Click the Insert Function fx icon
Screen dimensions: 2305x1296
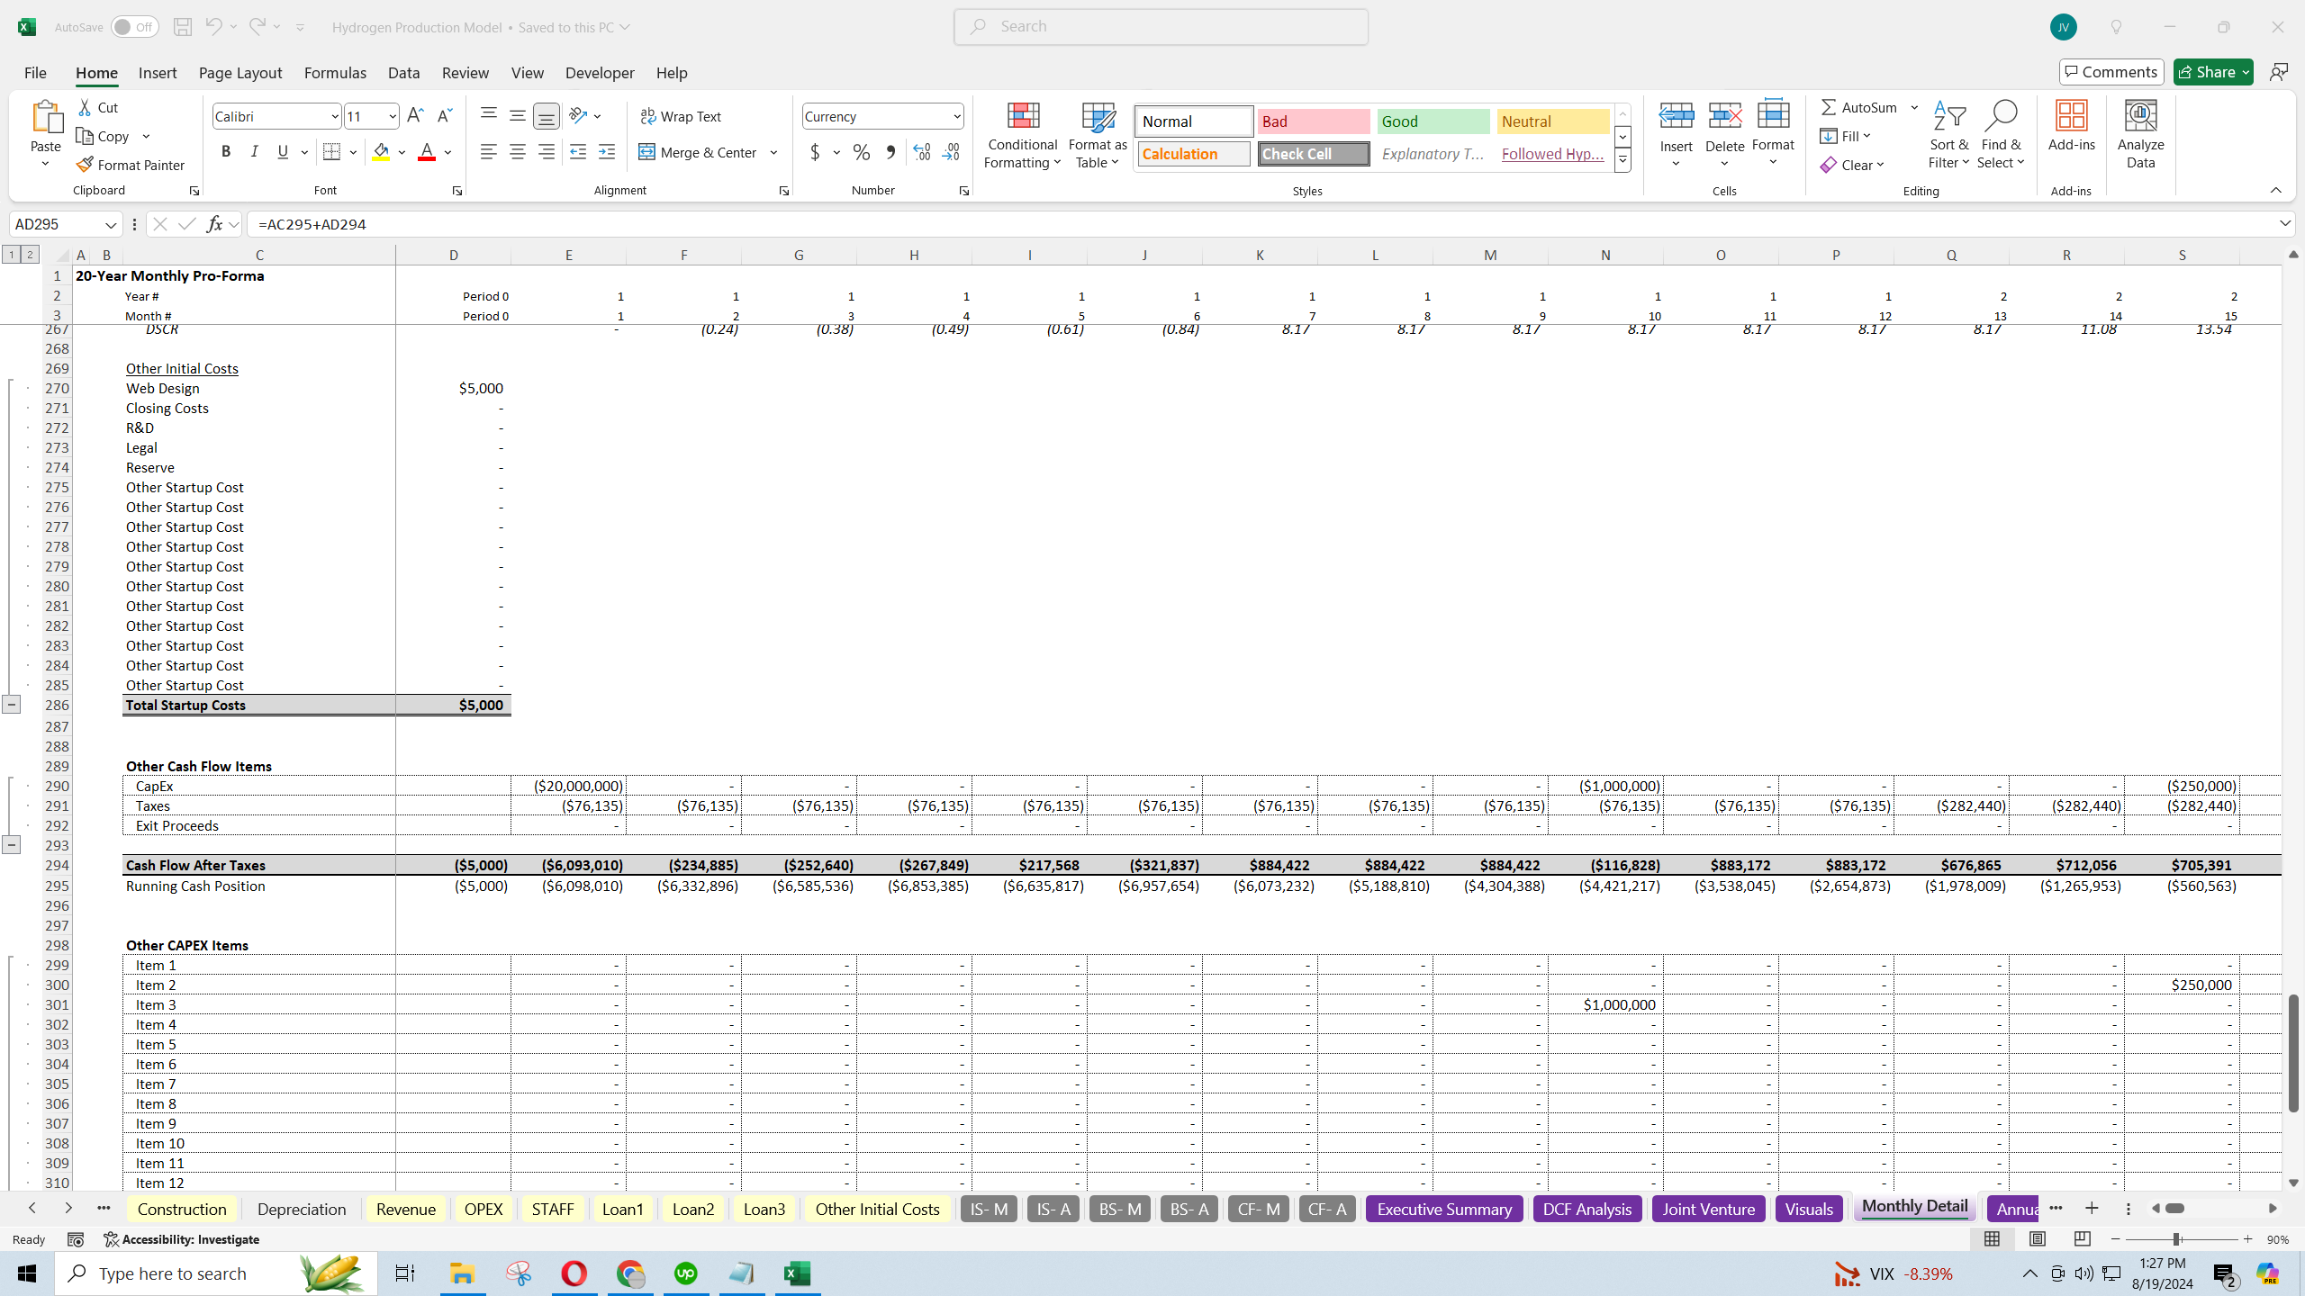pos(214,224)
